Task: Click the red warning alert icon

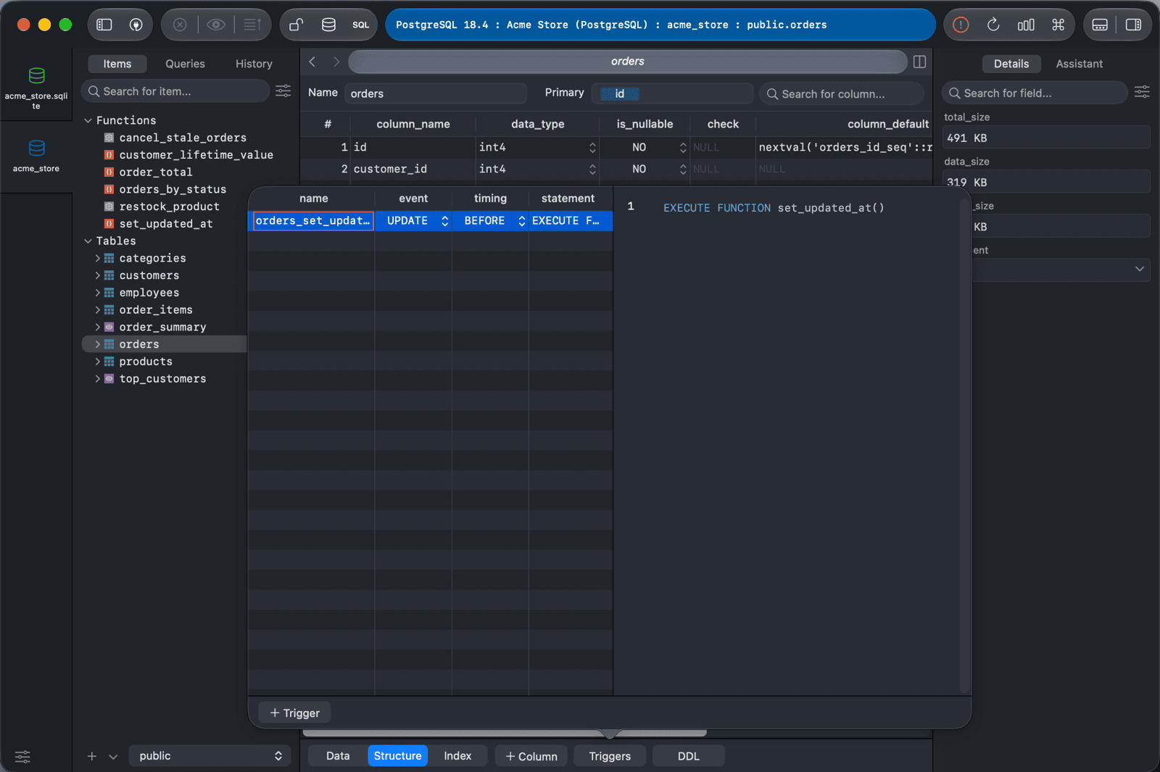Action: pos(961,25)
